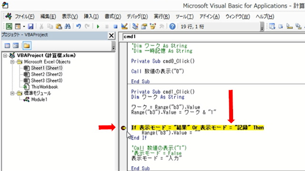
Task: Click the View Code button in the Project pane
Action: tap(7, 46)
